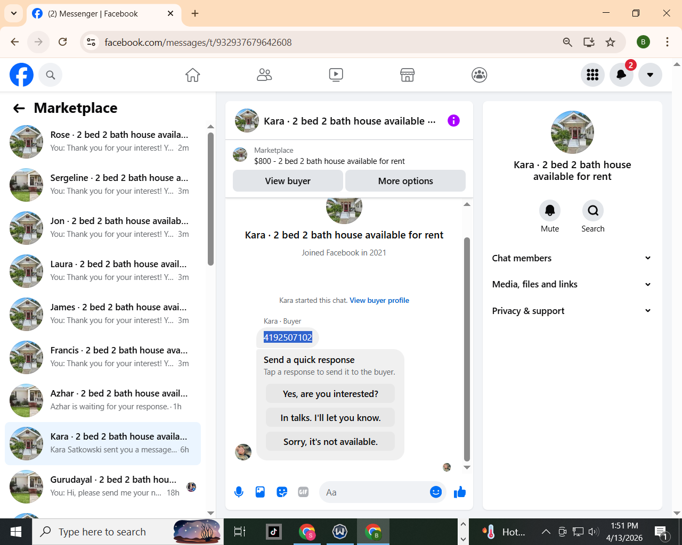682x545 pixels.
Task: Open a new browser tab
Action: pos(195,13)
